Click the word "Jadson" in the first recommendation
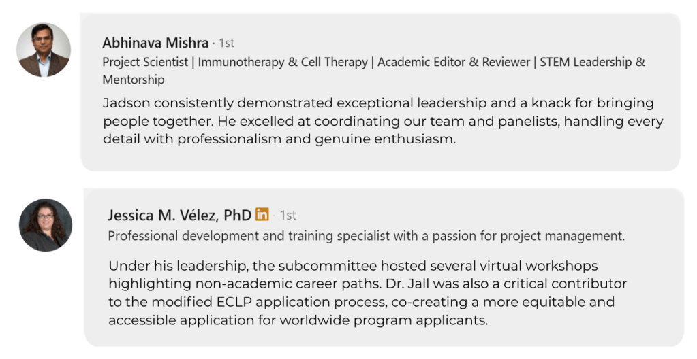Image resolution: width=697 pixels, height=359 pixels. coord(126,103)
